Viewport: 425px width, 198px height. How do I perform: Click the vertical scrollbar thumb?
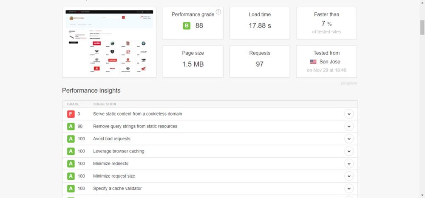[x=422, y=27]
